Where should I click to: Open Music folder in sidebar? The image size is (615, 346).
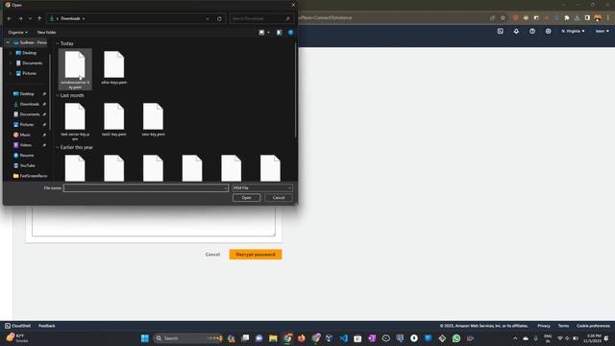(x=24, y=135)
